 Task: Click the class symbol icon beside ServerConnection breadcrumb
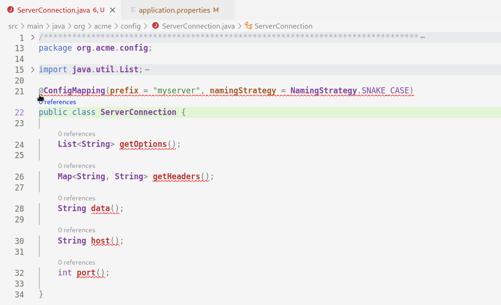tap(248, 26)
